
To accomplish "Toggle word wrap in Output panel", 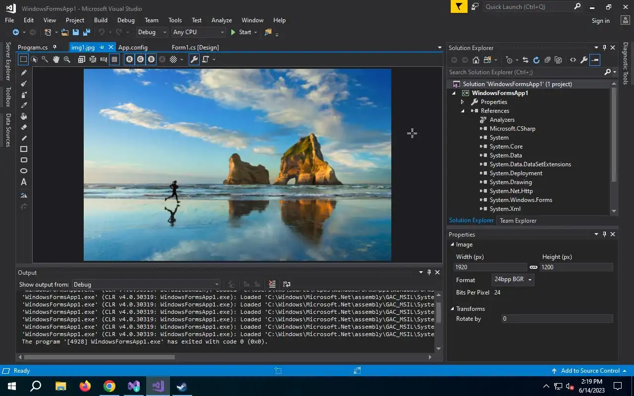I will coord(287,284).
